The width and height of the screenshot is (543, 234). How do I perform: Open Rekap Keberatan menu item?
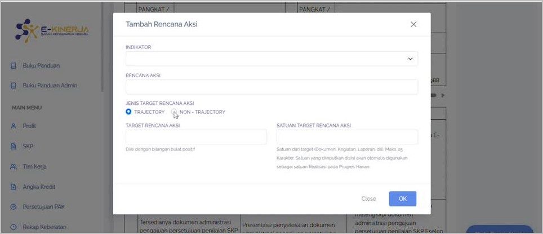pos(44,227)
